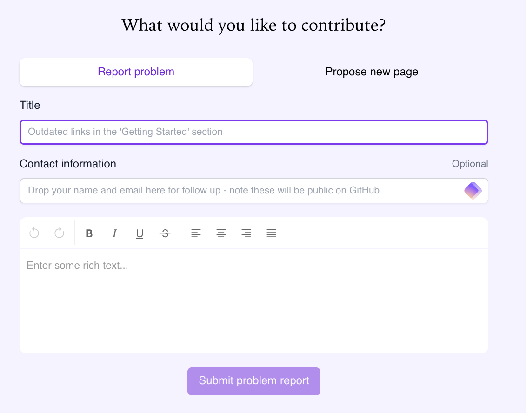
Task: Justify the text alignment
Action: tap(272, 233)
